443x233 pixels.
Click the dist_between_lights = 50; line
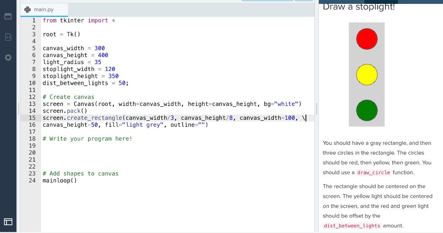(x=86, y=83)
